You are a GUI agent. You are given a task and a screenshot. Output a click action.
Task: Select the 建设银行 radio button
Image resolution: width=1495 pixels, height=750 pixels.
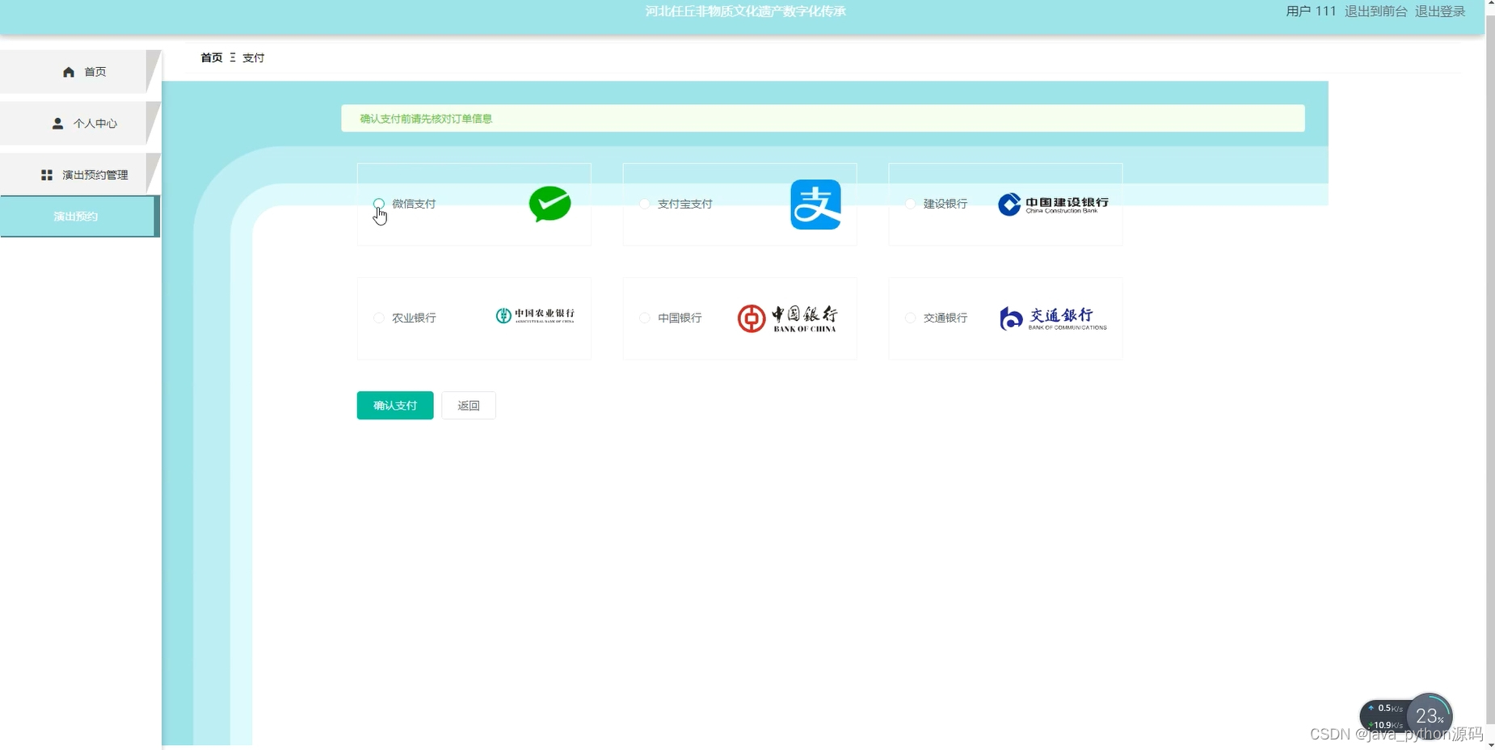910,204
